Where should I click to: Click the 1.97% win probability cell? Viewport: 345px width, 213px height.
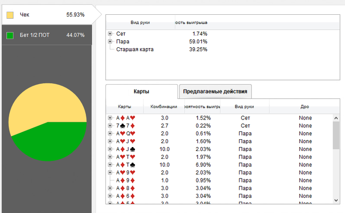pos(203,157)
